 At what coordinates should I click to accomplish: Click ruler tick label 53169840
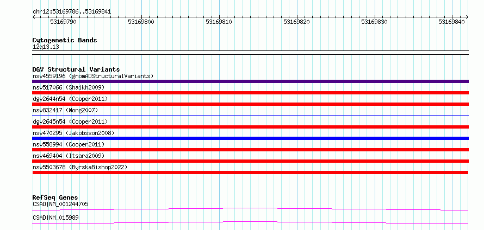click(451, 22)
